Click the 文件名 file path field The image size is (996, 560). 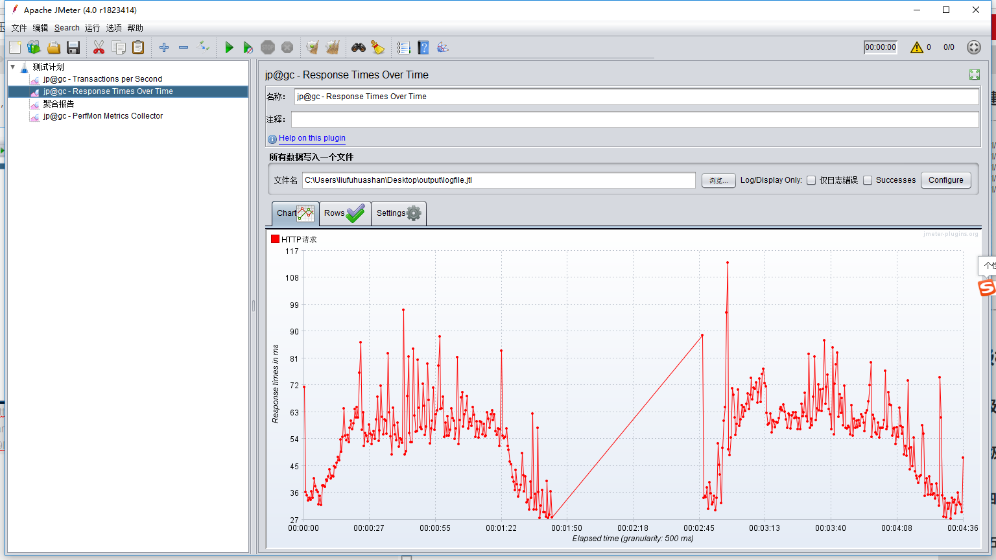(x=499, y=180)
